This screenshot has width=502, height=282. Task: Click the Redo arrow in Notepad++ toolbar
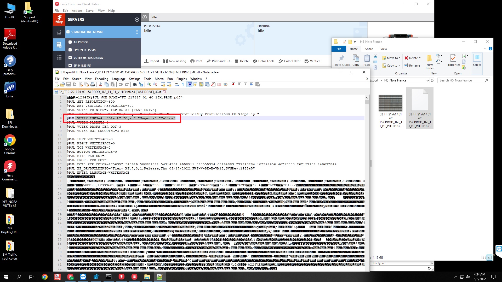(x=127, y=84)
